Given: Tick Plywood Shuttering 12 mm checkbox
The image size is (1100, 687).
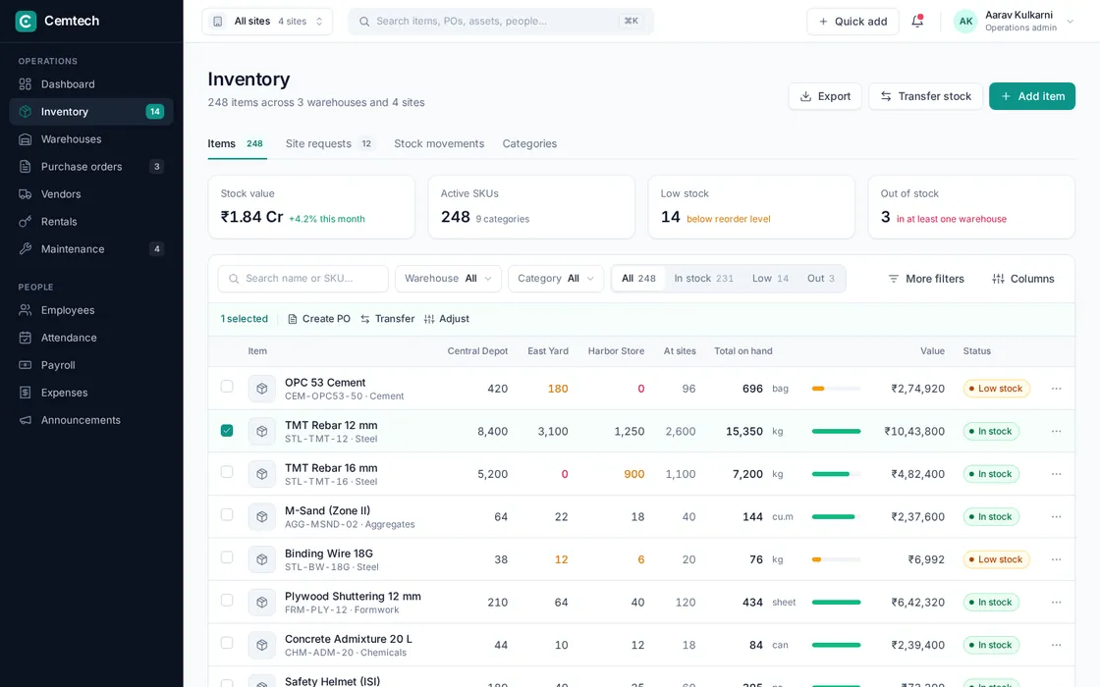Looking at the screenshot, I should (227, 600).
